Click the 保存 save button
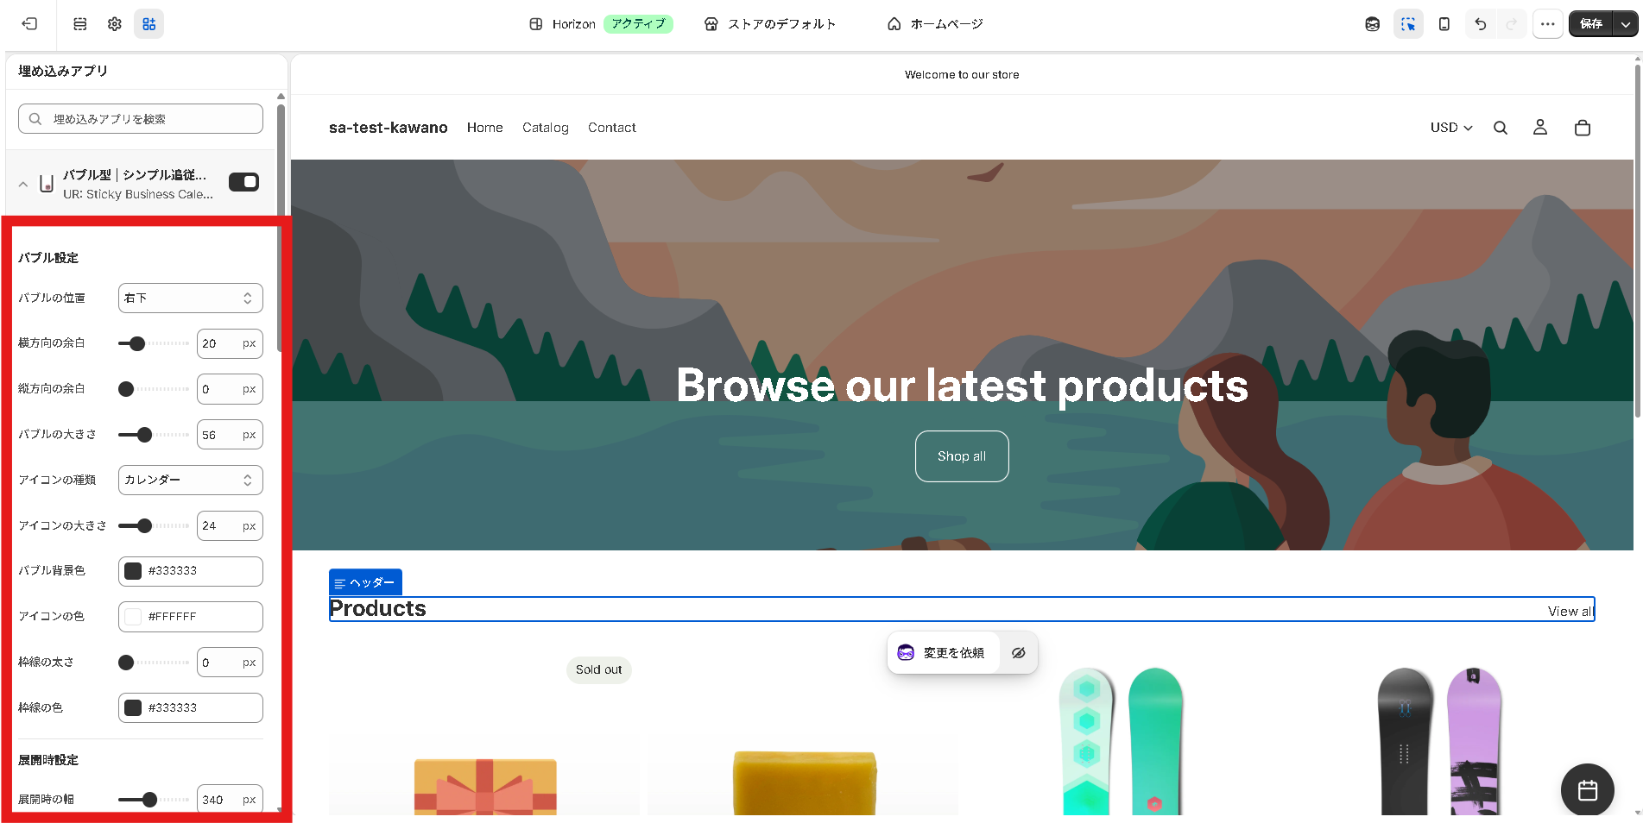 pyautogui.click(x=1591, y=24)
